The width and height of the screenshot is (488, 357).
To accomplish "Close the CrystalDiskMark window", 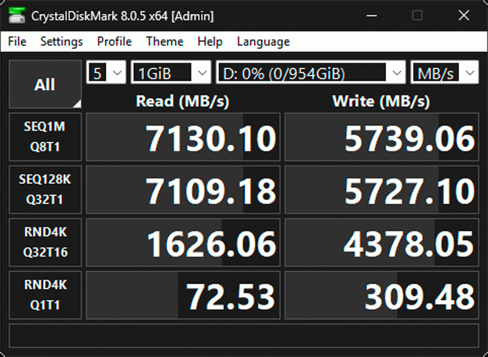I will point(464,15).
